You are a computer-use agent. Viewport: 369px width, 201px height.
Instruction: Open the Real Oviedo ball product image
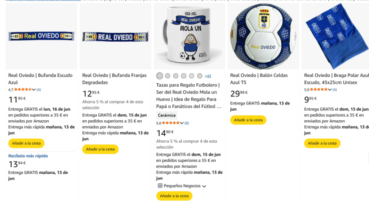point(263,36)
